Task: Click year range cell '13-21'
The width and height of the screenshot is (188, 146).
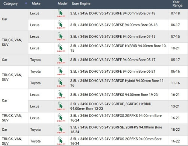Action: (175, 106)
